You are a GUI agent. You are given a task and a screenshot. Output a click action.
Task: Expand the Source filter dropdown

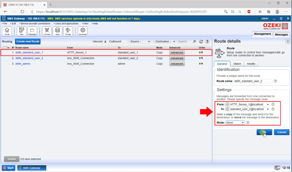tap(140, 42)
